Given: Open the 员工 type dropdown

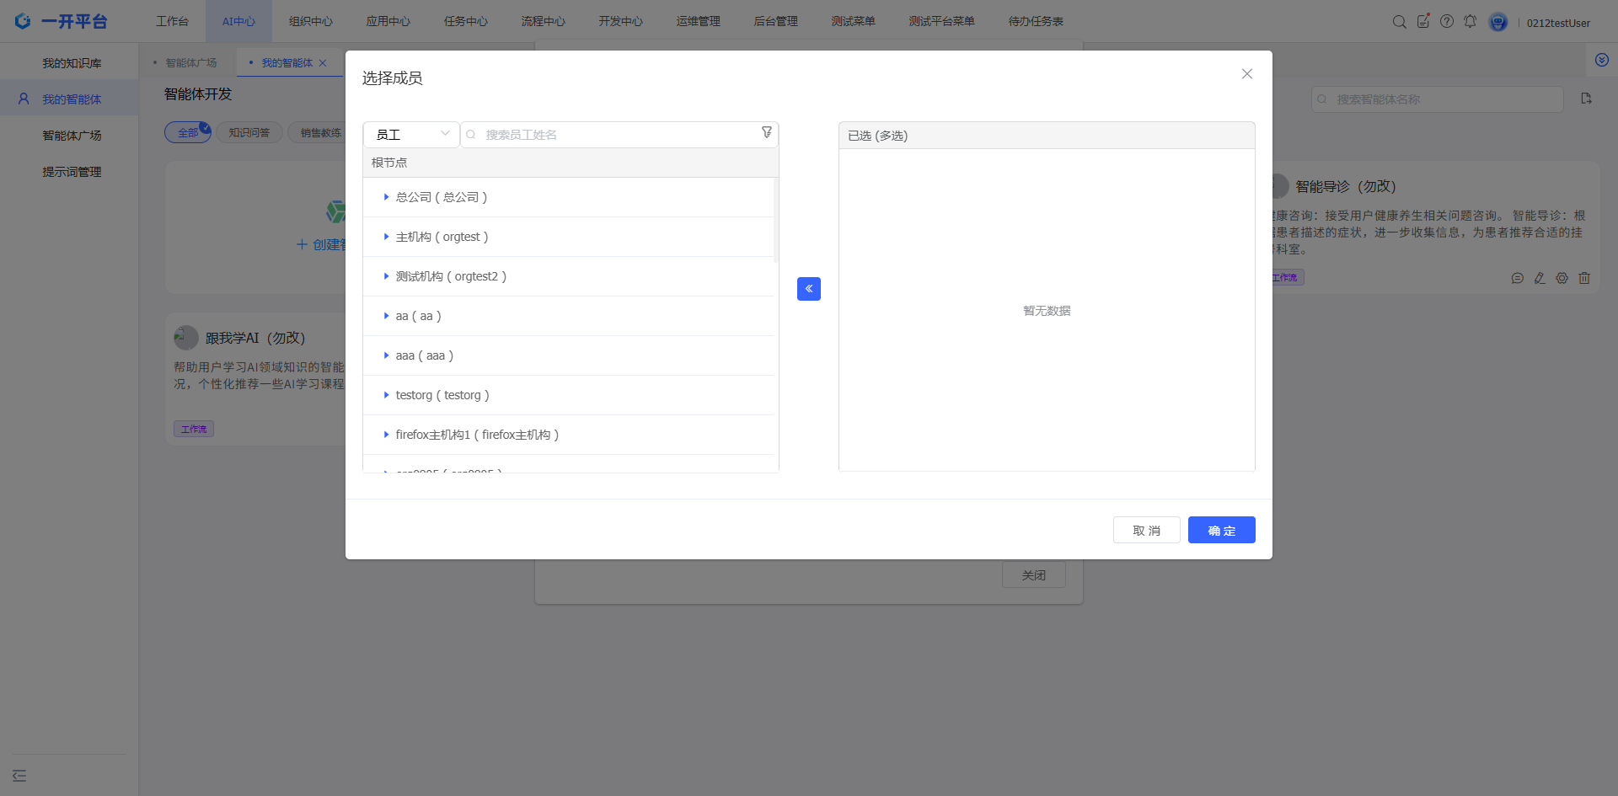Looking at the screenshot, I should [x=411, y=135].
